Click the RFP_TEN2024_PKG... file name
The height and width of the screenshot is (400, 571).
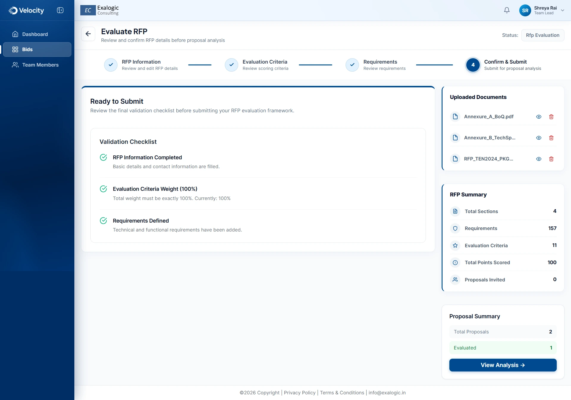click(x=489, y=159)
